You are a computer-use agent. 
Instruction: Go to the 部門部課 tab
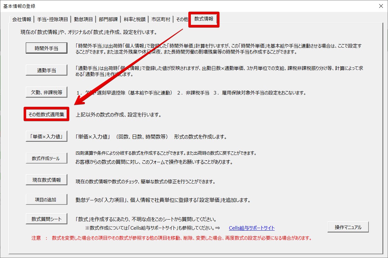[x=108, y=19]
